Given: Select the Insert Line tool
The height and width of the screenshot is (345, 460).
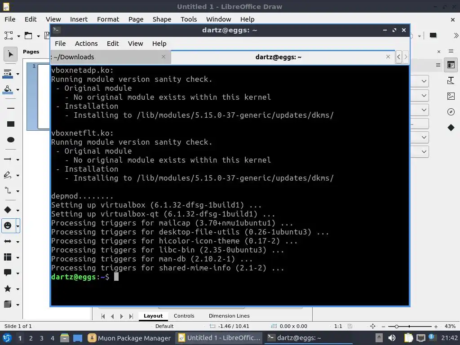Looking at the screenshot, I should pos(11,108).
